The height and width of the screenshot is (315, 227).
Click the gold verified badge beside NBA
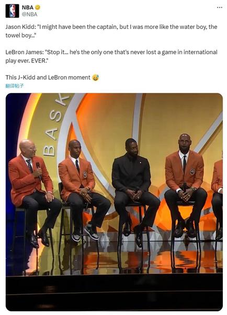point(38,7)
